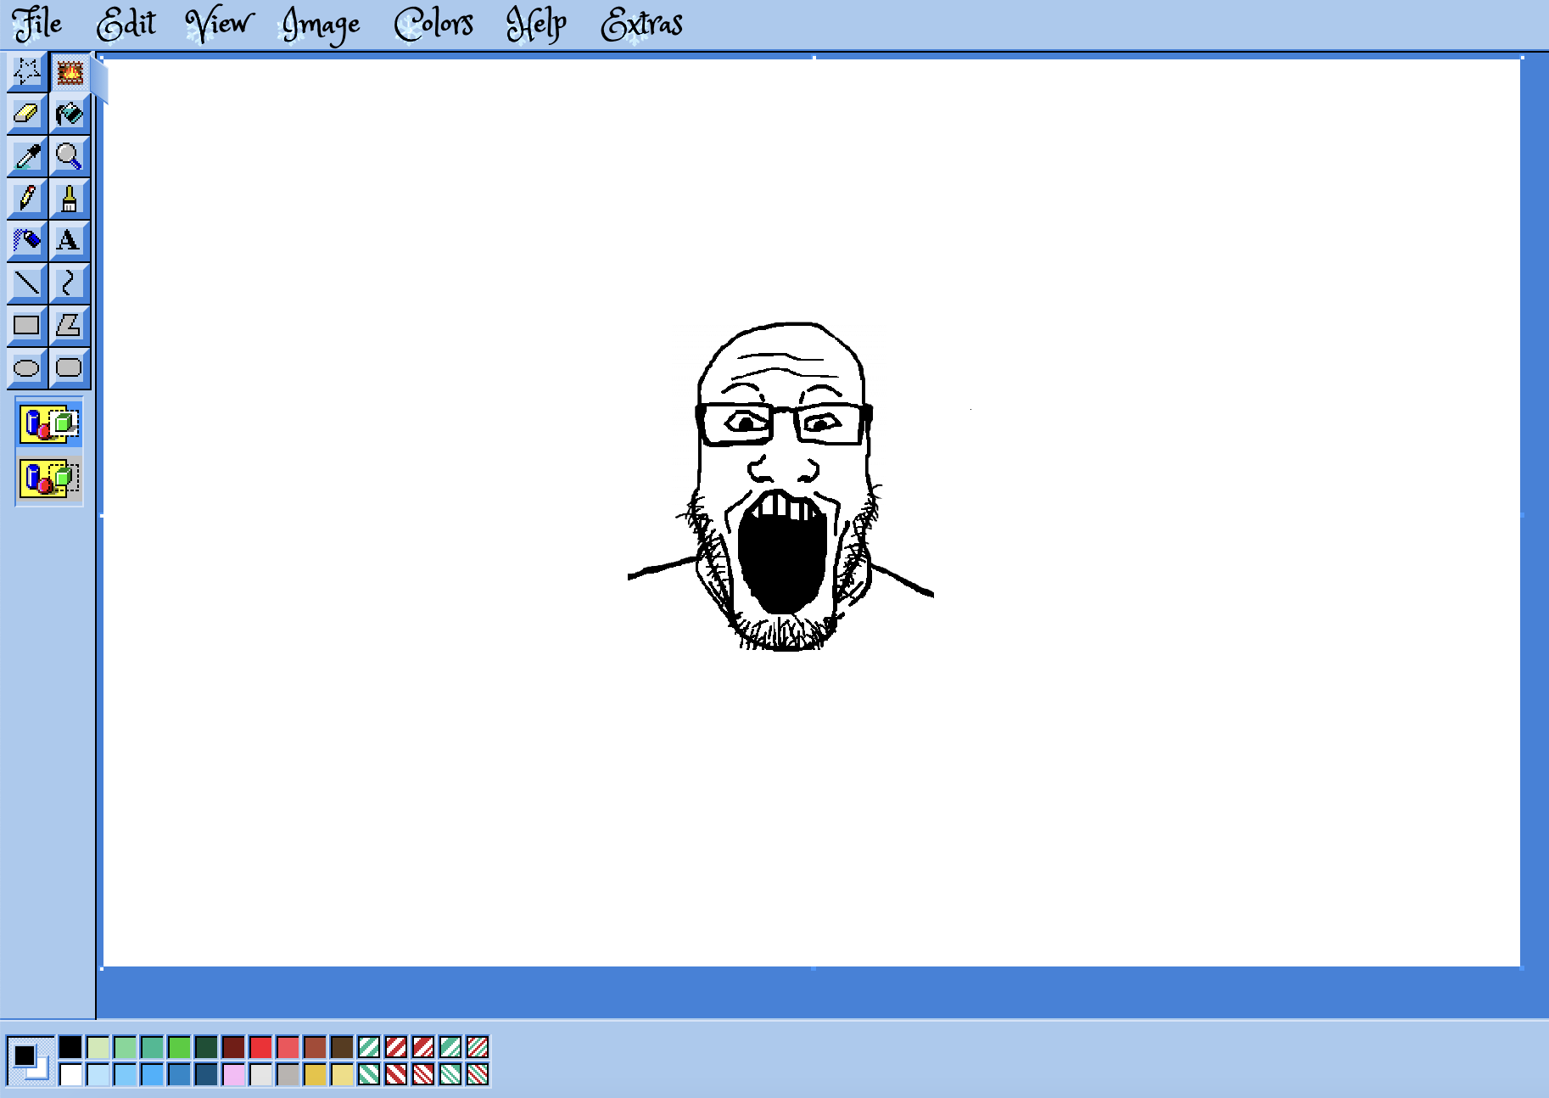Choose the Magnifier tool
Viewport: 1549px width, 1098px height.
click(70, 156)
